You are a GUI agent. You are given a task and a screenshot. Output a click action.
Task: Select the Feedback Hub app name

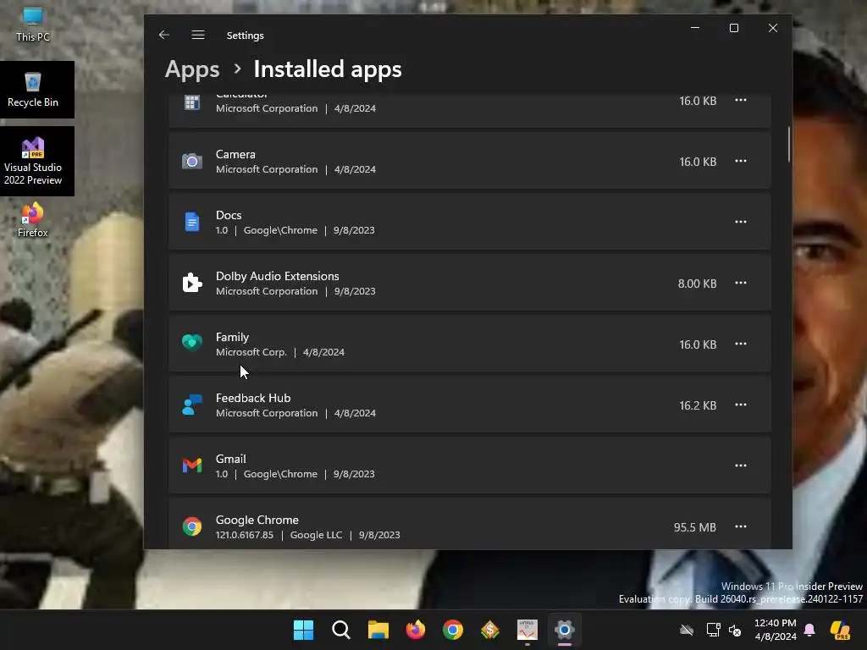pos(253,398)
